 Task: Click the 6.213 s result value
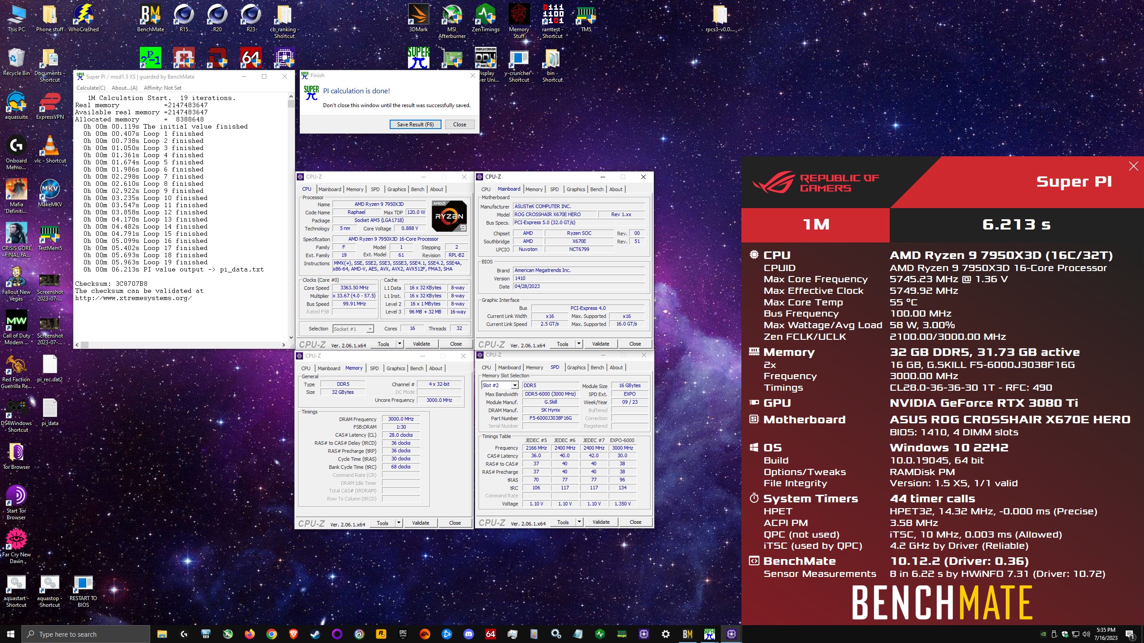tap(1016, 224)
